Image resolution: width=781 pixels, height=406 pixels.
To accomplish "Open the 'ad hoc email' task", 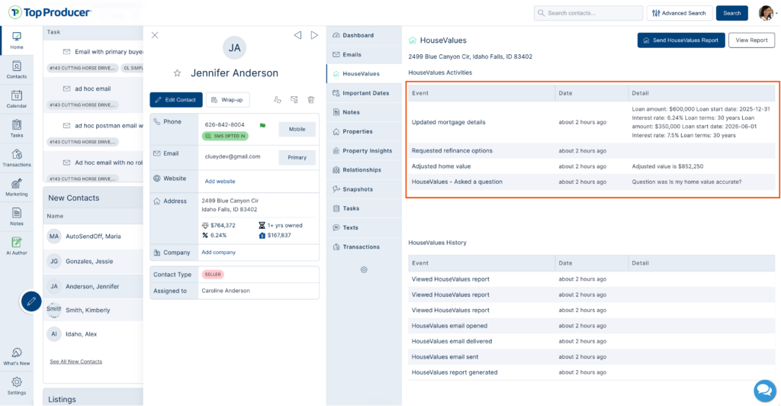I will [x=93, y=89].
